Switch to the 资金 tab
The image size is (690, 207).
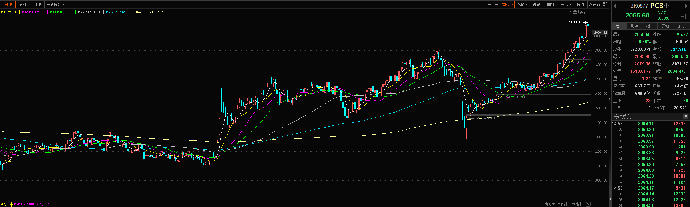[634, 26]
